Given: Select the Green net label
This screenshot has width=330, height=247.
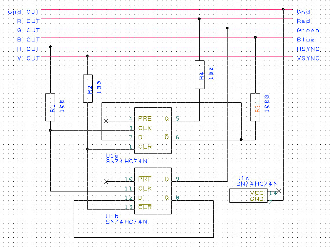Looking at the screenshot, I should tap(308, 30).
